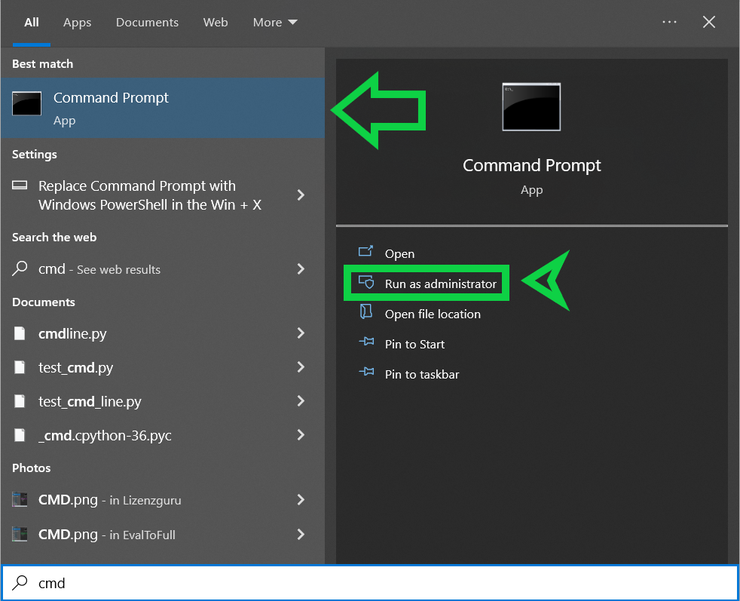This screenshot has width=740, height=601.
Task: Click the Pin to Start pin icon
Action: click(x=366, y=342)
